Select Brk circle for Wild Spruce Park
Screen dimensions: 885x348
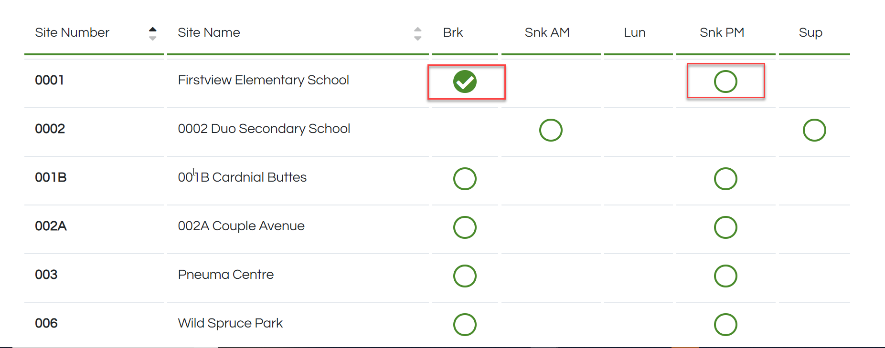[465, 325]
